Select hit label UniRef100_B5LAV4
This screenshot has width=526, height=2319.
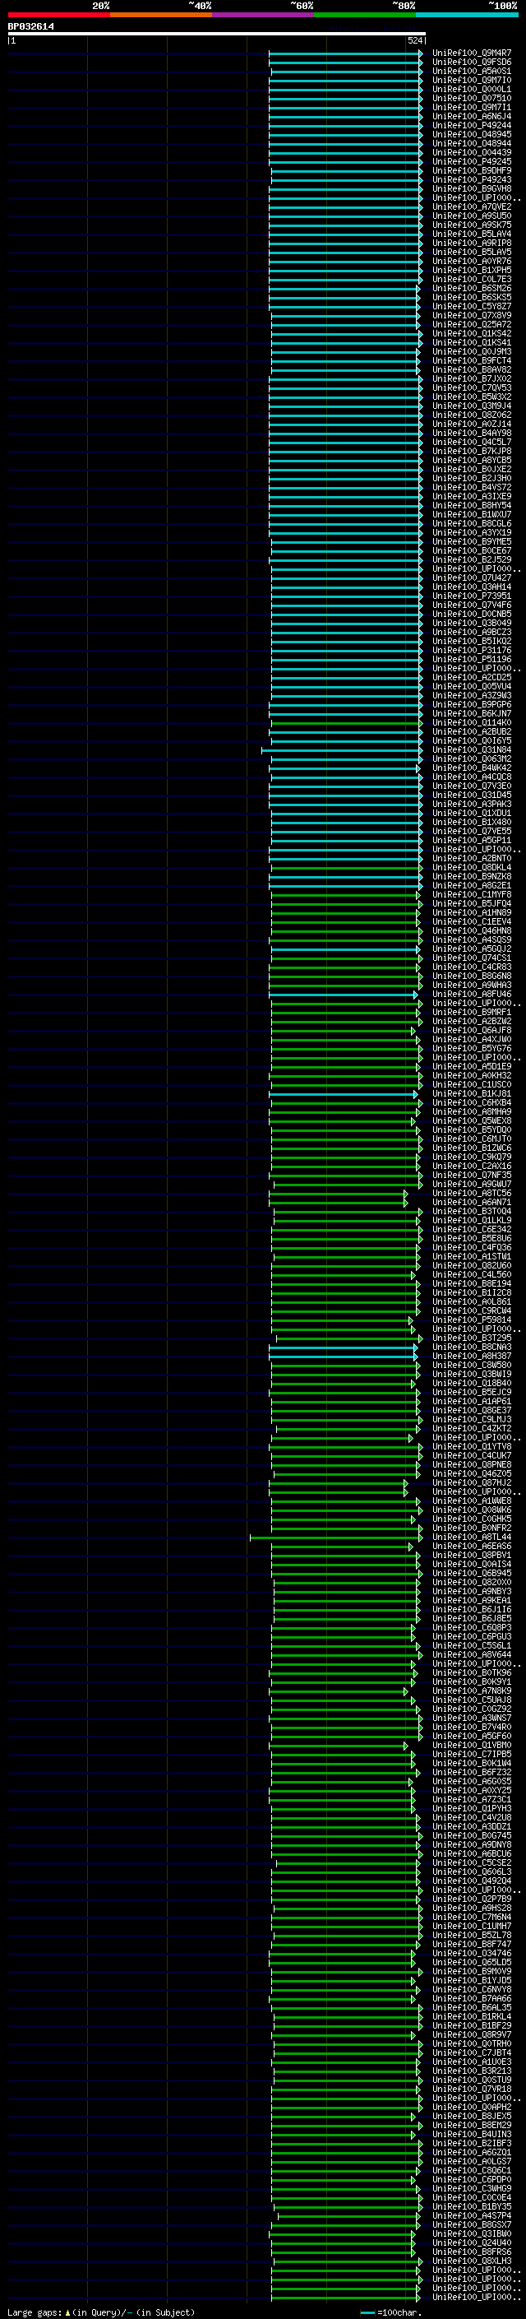(472, 234)
